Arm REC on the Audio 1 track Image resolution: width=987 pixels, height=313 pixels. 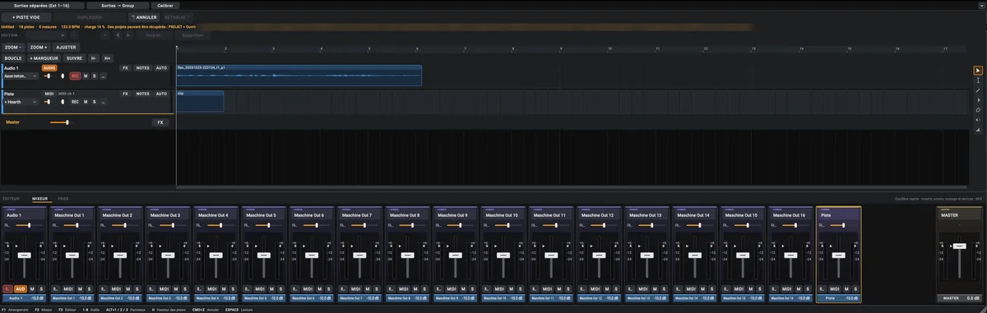[x=75, y=76]
